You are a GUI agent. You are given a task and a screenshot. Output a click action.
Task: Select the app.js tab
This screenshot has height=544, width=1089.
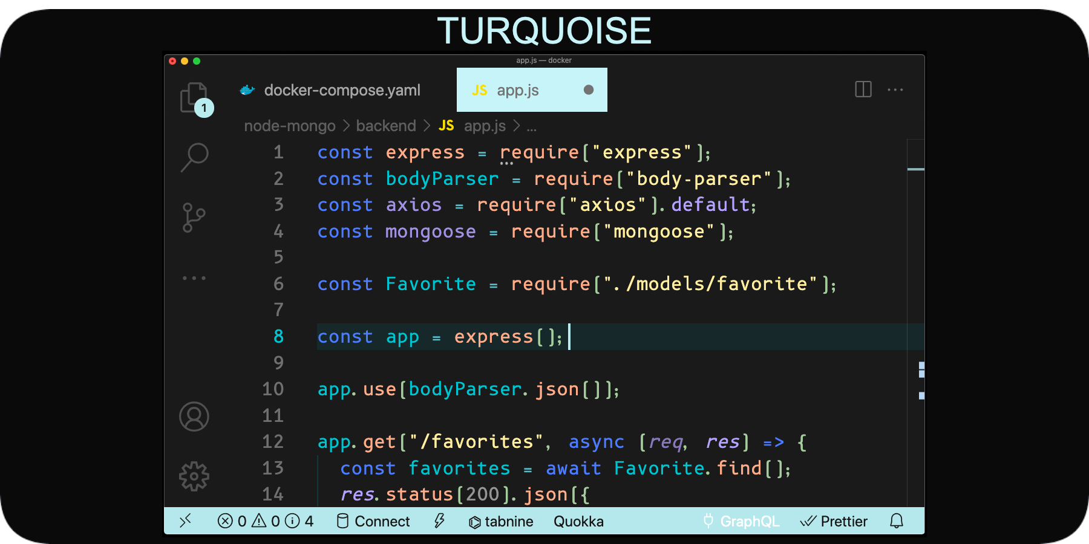click(x=517, y=89)
